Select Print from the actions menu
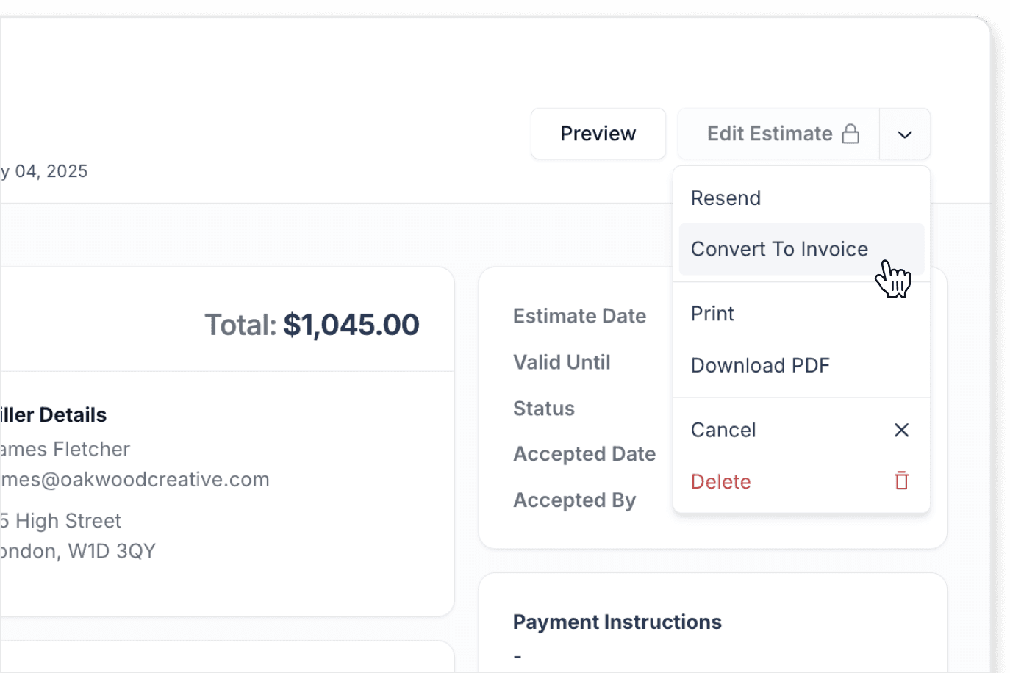The image size is (1010, 673). 801,314
